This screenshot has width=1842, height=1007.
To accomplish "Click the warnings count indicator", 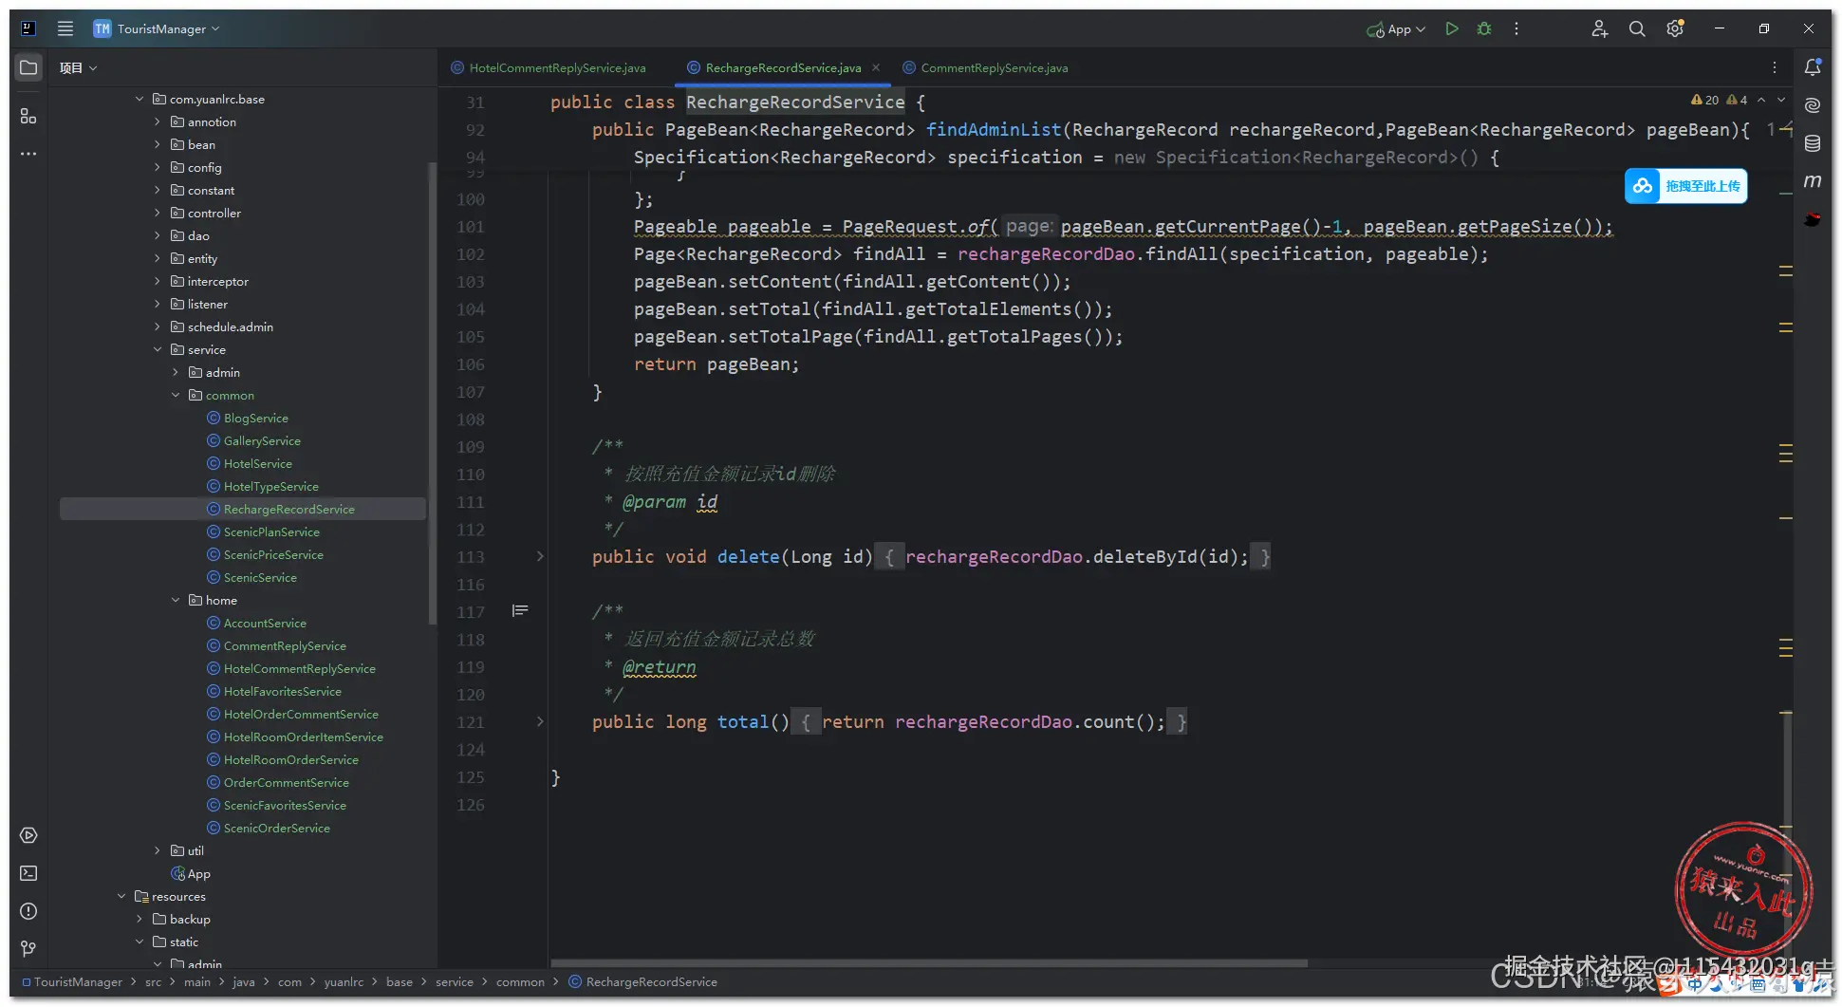I will pyautogui.click(x=1719, y=100).
